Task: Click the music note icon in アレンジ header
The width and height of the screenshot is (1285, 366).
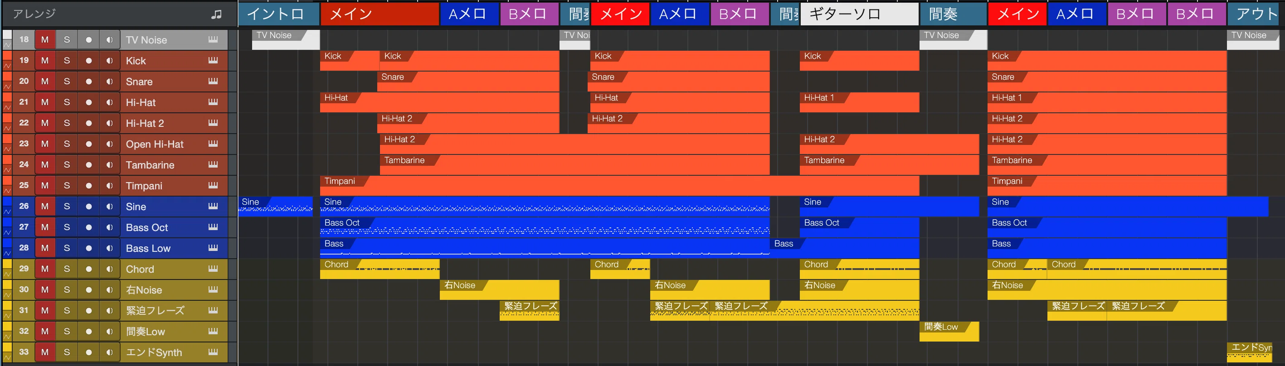Action: click(x=216, y=14)
